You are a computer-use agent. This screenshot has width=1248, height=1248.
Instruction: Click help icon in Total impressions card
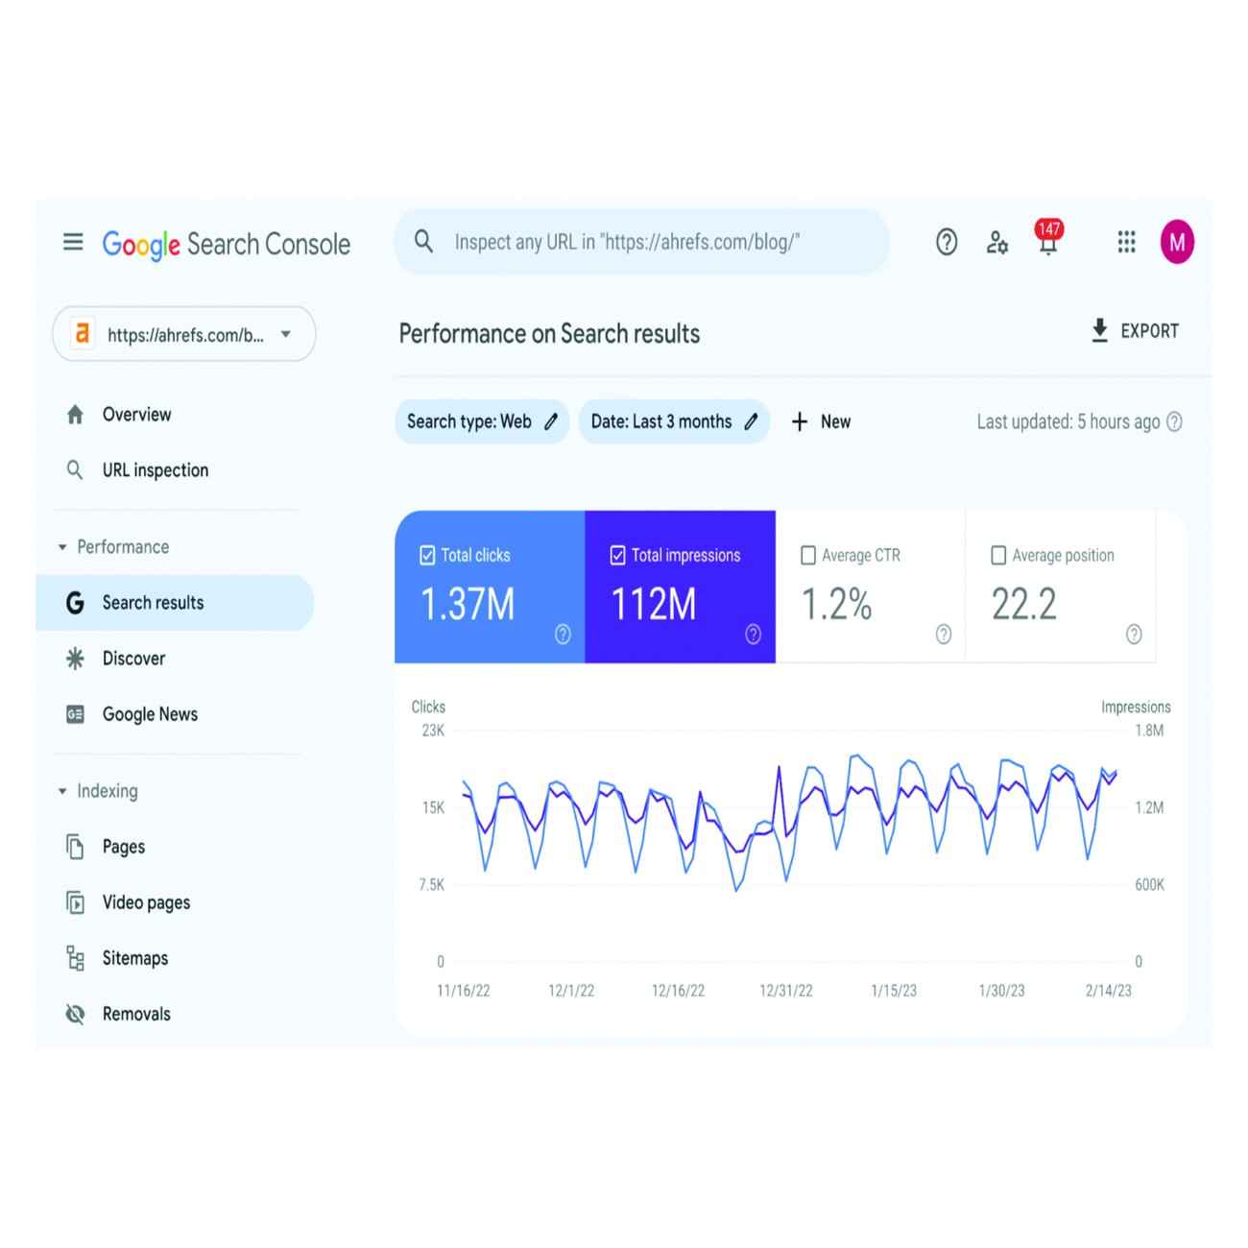(754, 634)
